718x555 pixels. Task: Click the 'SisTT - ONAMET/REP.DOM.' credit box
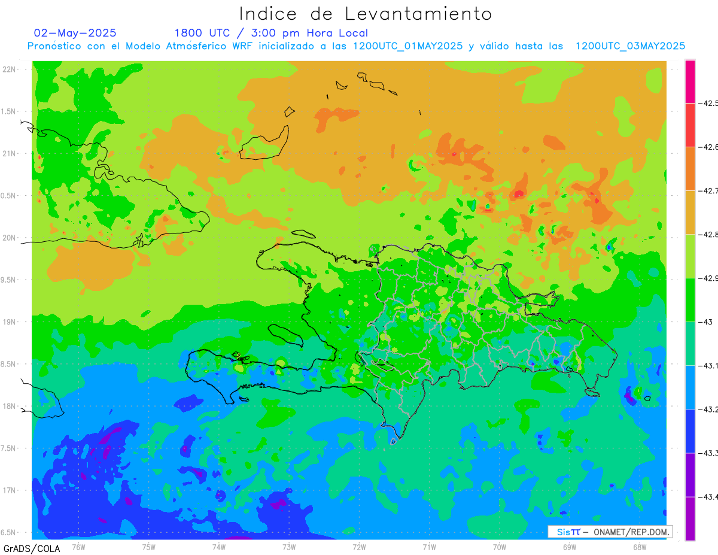(x=610, y=532)
